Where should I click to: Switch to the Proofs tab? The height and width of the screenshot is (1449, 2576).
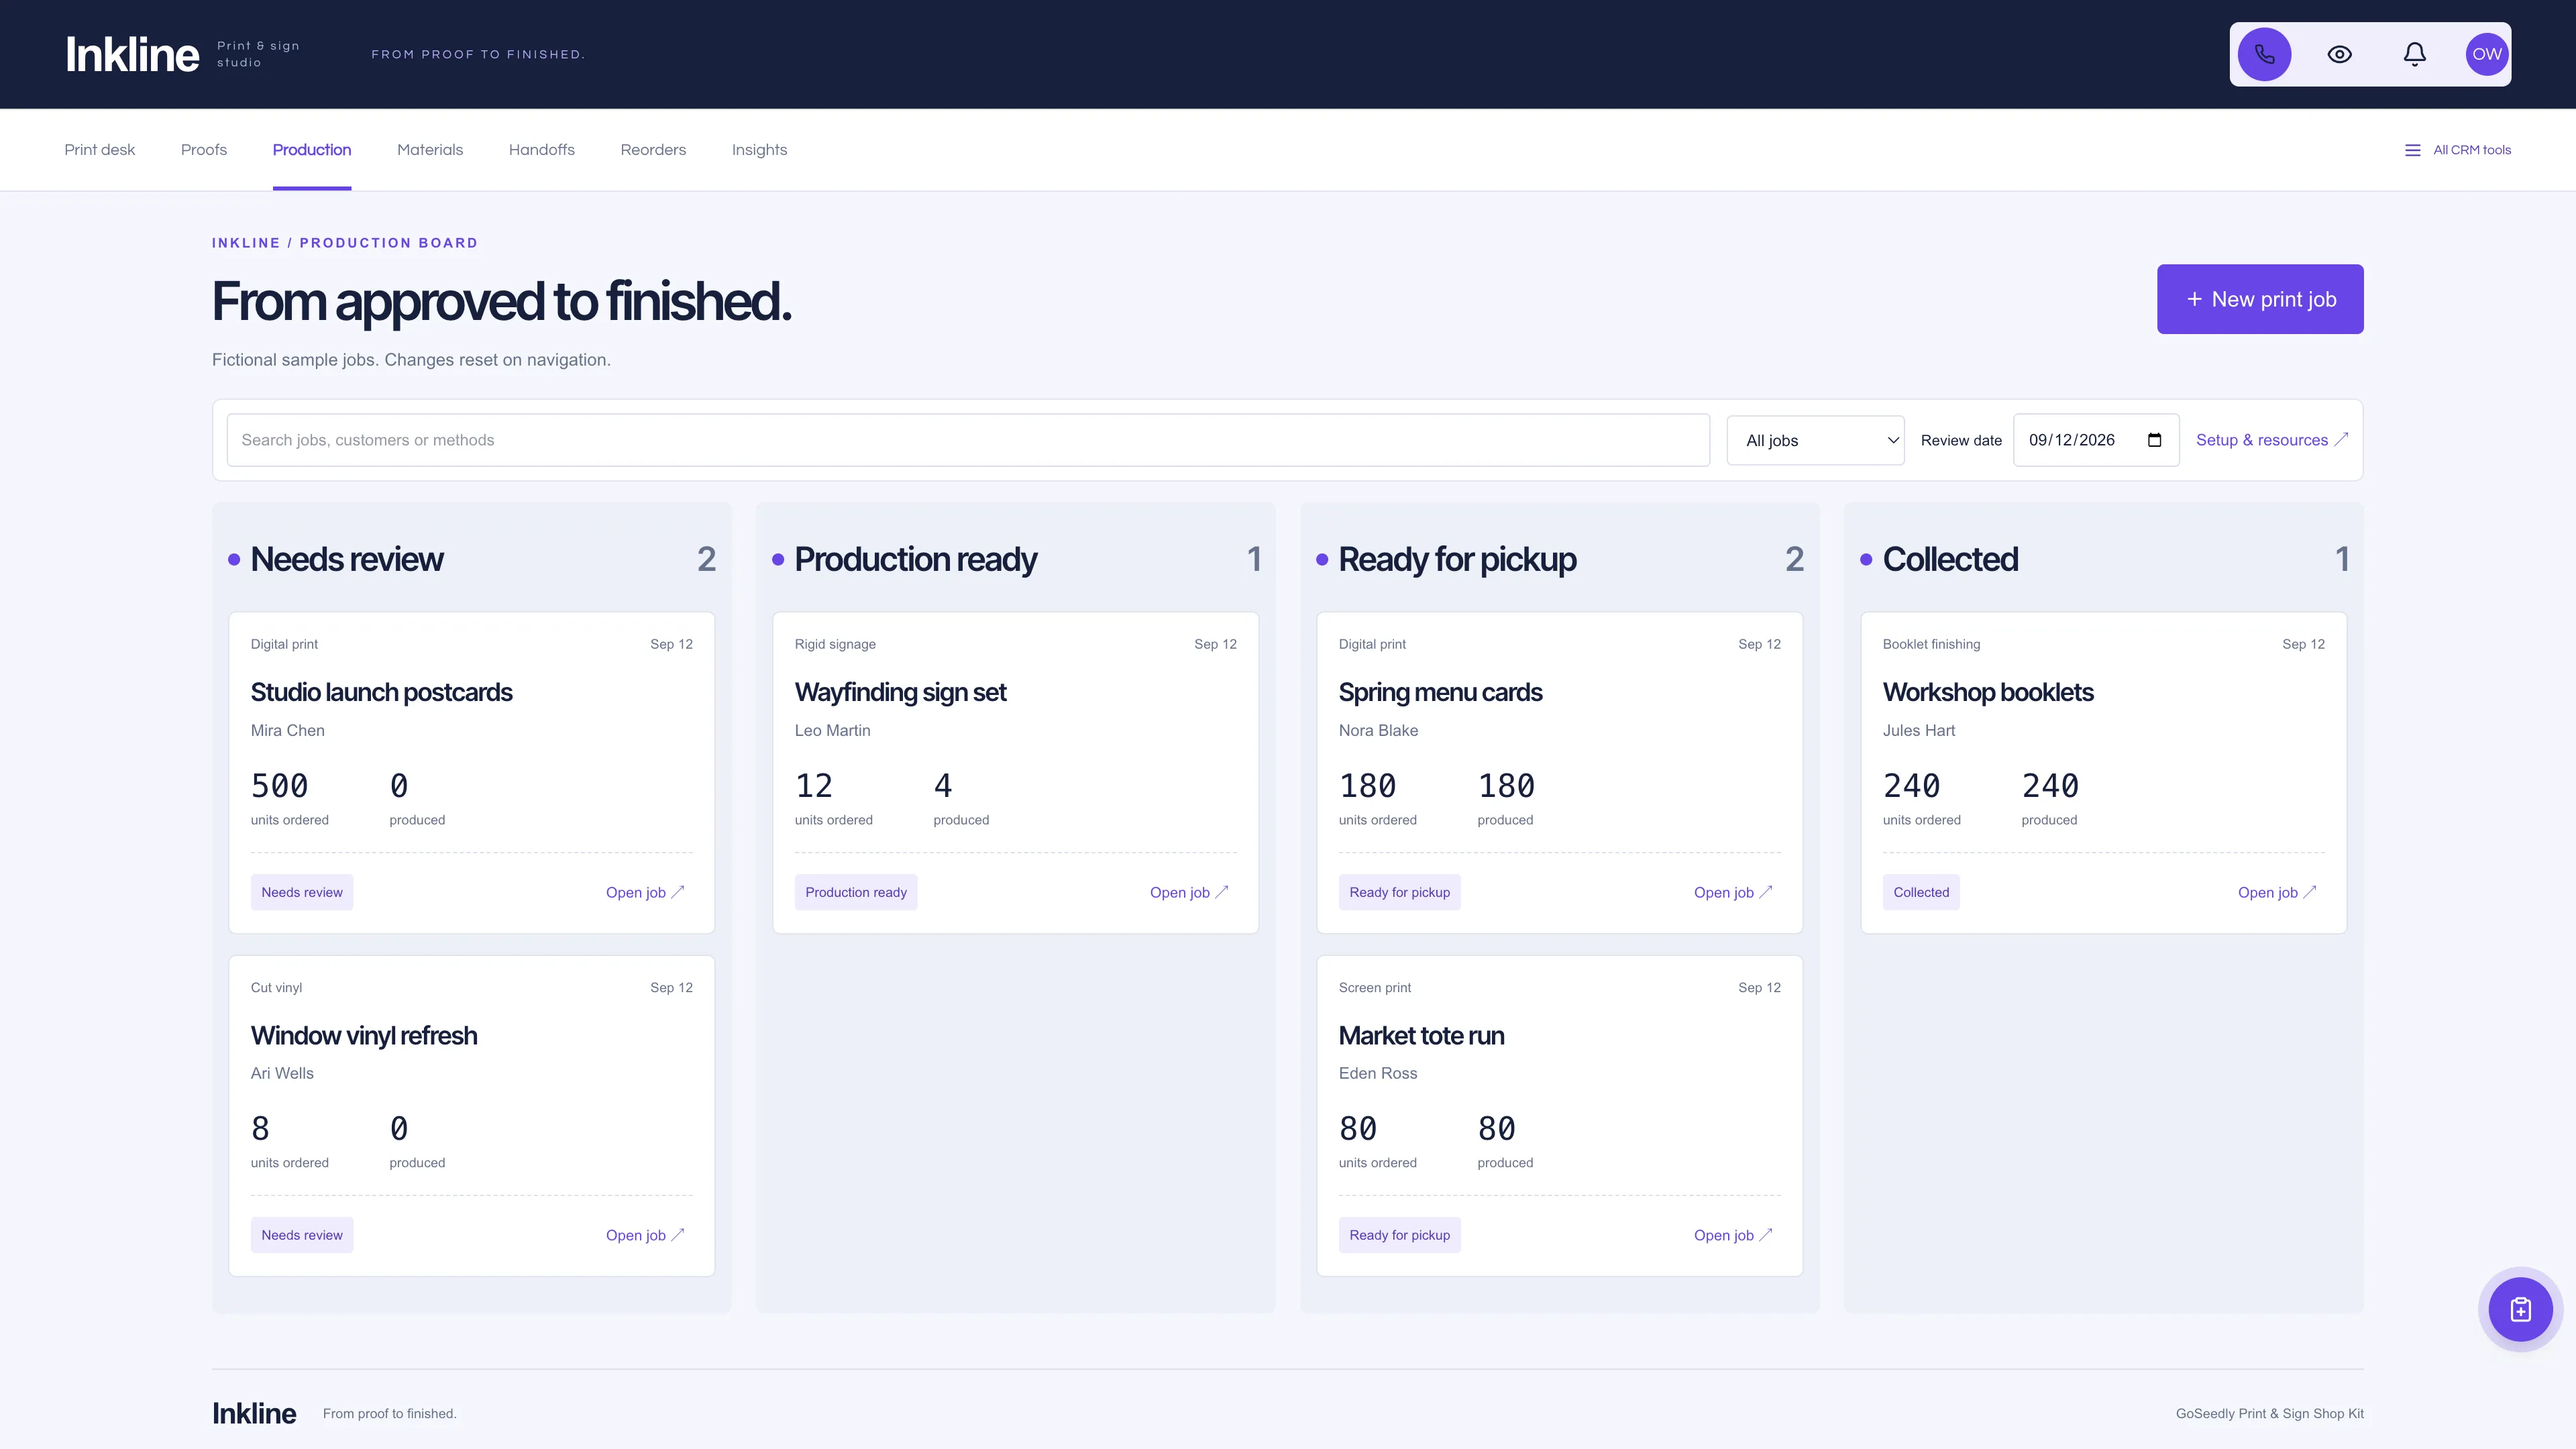[204, 150]
